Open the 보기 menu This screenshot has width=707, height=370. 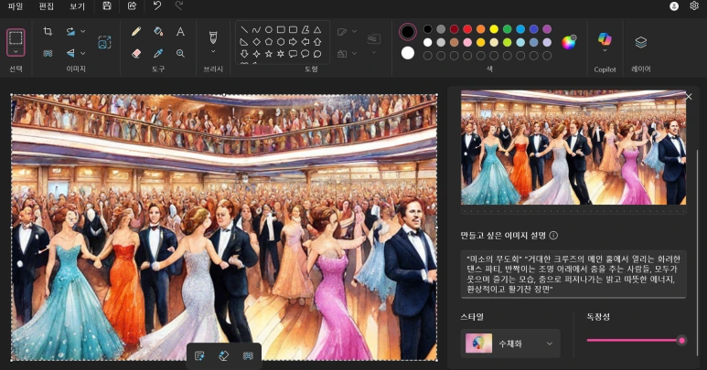[x=77, y=5]
